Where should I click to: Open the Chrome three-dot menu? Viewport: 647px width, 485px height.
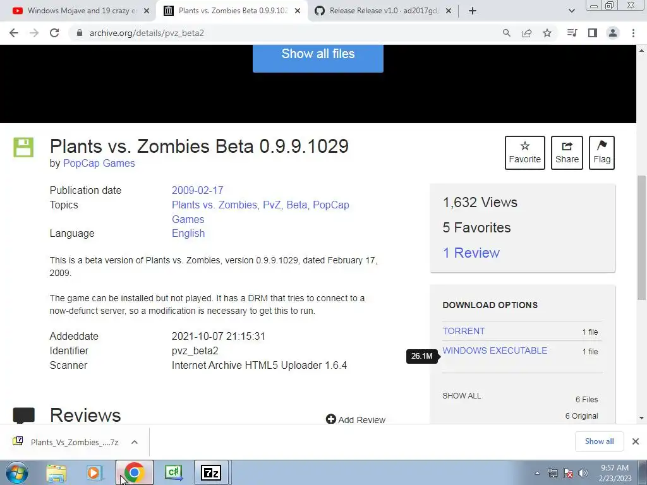pyautogui.click(x=633, y=33)
